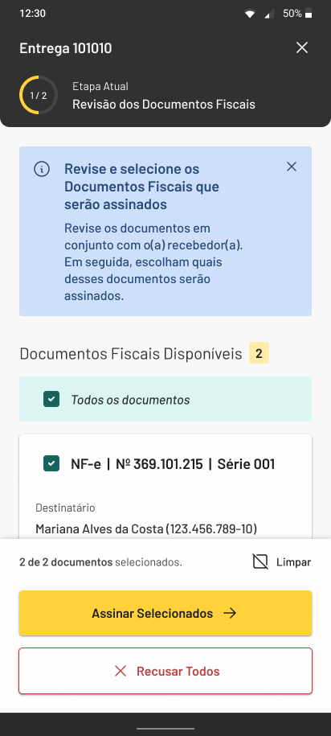Click the Limpar clear-selection icon

tap(260, 561)
